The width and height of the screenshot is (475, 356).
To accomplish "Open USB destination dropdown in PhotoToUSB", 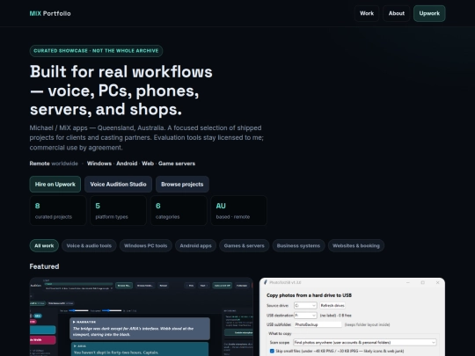I will (x=305, y=316).
